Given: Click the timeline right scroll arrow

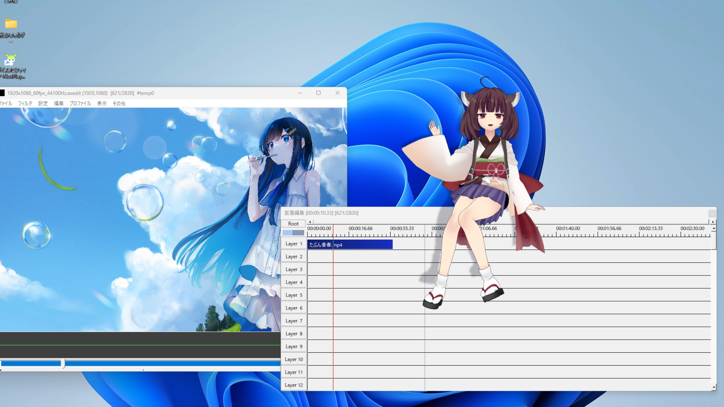Looking at the screenshot, I should 713,222.
